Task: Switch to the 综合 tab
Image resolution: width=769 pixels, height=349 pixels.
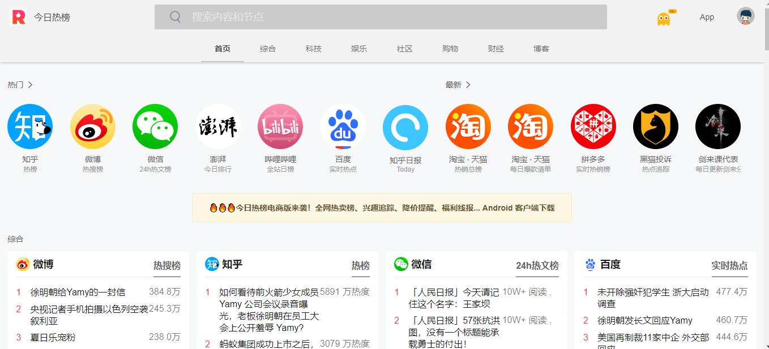Action: [x=268, y=49]
